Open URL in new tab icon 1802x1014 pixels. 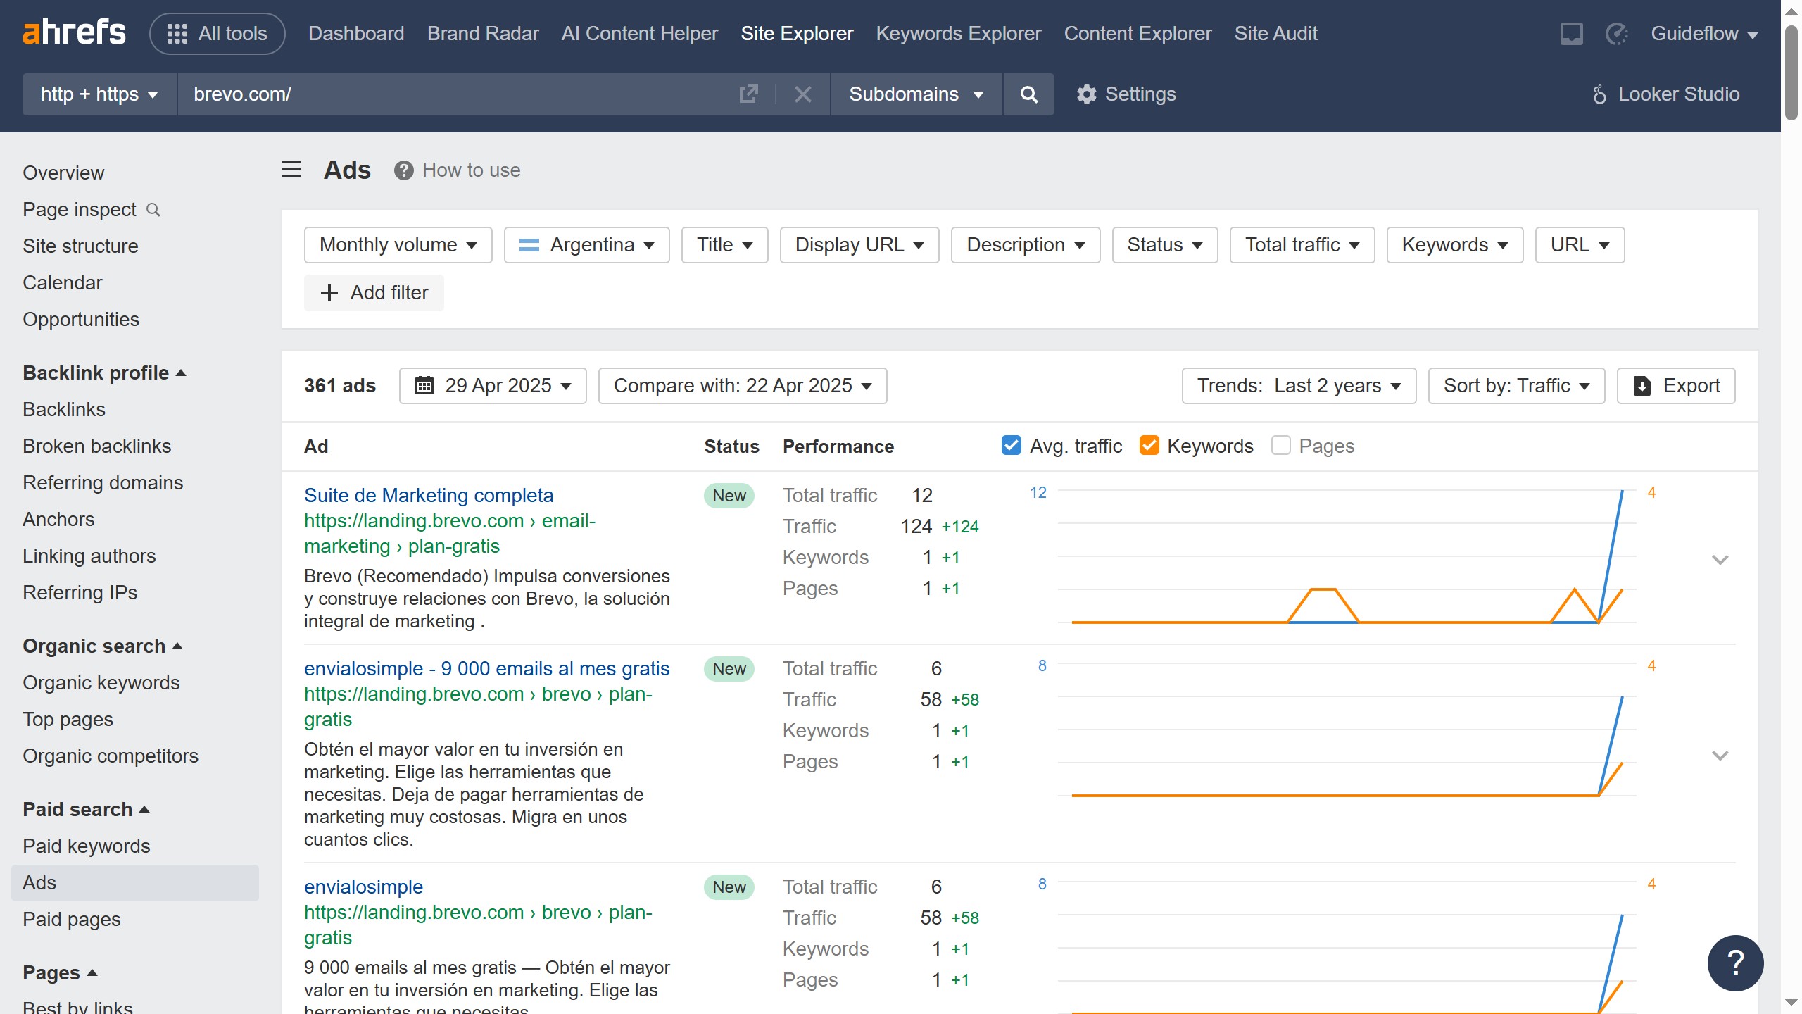click(748, 94)
